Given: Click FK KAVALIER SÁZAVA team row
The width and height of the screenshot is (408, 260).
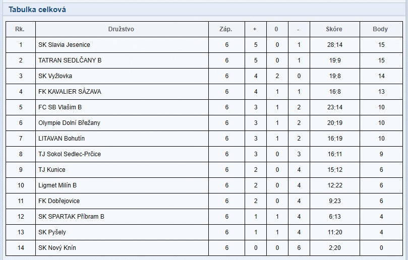Looking at the screenshot, I should 70,92.
